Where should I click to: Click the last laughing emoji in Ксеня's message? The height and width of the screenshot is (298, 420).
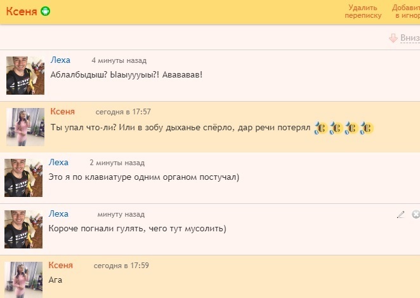coord(367,128)
